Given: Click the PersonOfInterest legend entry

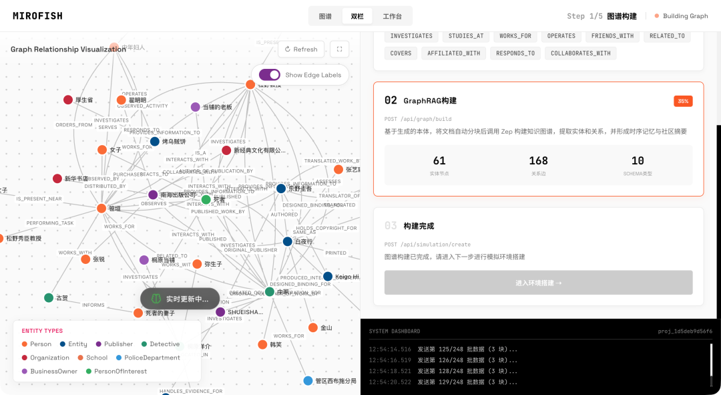Looking at the screenshot, I should click(116, 371).
